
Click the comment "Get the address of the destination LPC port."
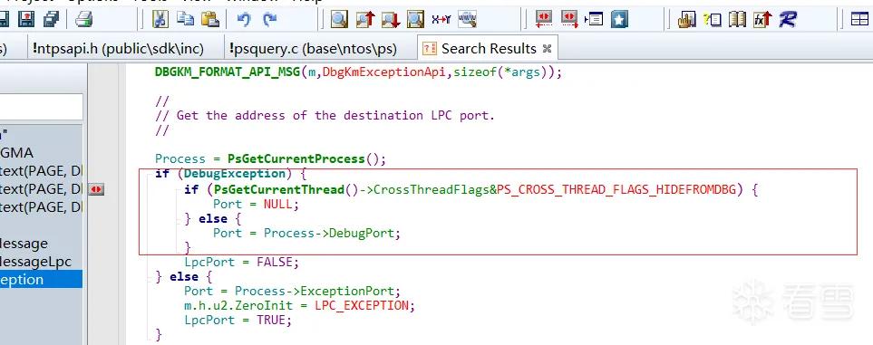(x=335, y=116)
